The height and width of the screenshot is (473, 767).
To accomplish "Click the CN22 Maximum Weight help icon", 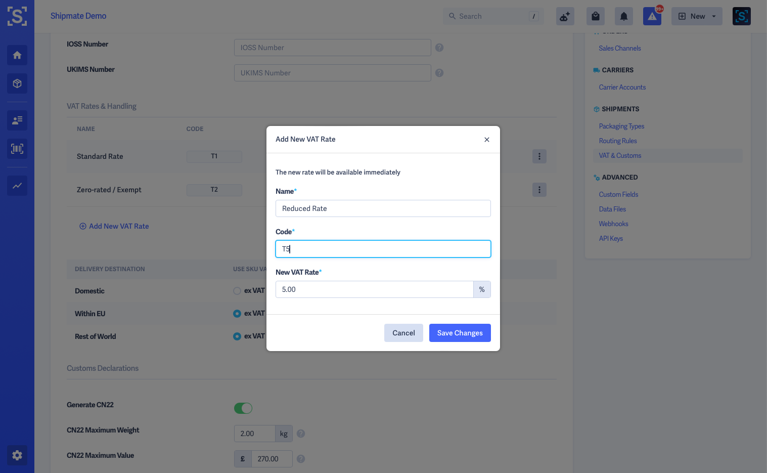I will pyautogui.click(x=301, y=434).
